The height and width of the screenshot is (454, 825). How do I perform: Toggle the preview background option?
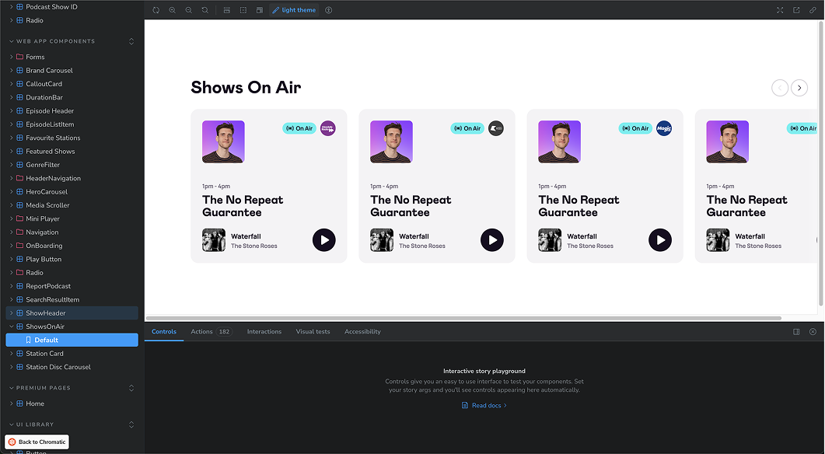(x=227, y=10)
